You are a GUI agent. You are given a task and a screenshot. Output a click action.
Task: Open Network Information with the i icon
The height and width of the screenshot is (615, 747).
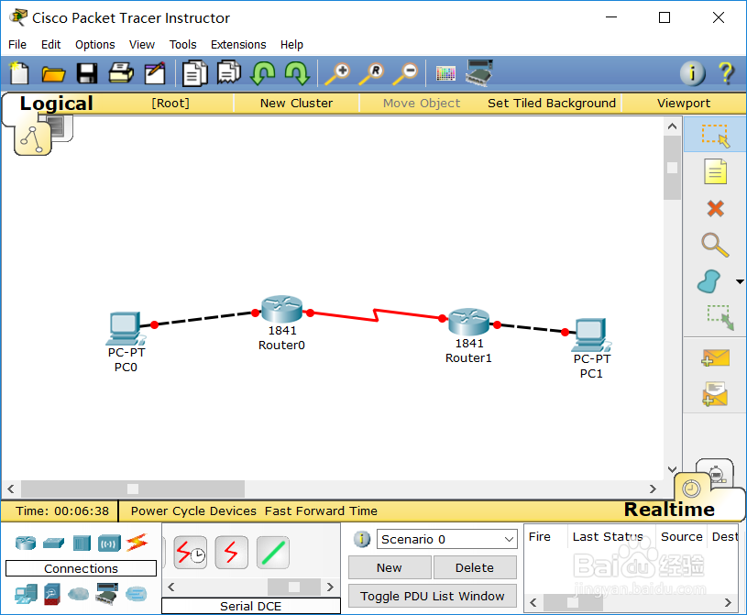click(x=692, y=73)
